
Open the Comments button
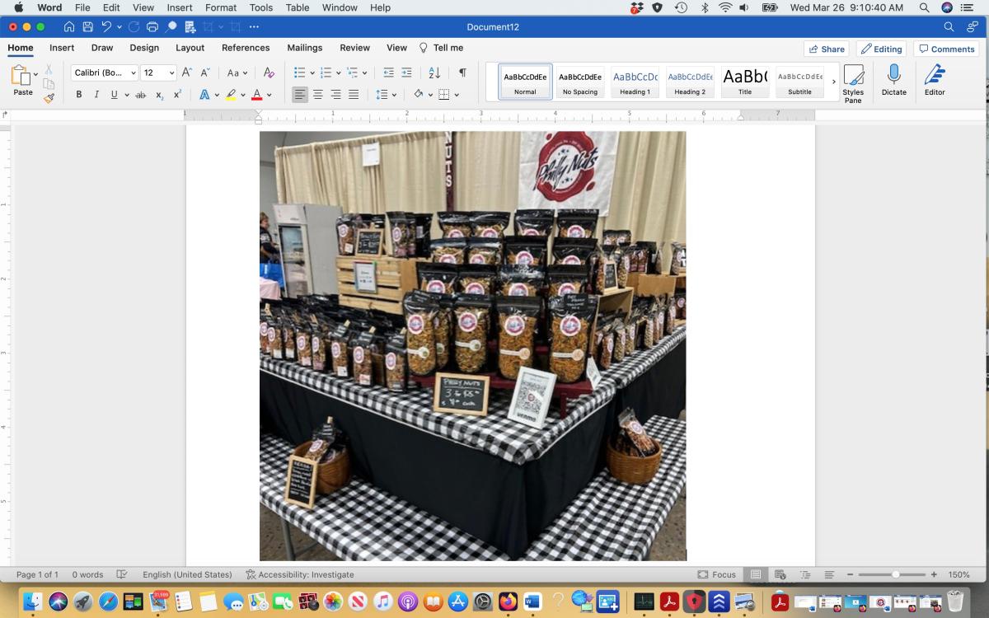click(946, 49)
